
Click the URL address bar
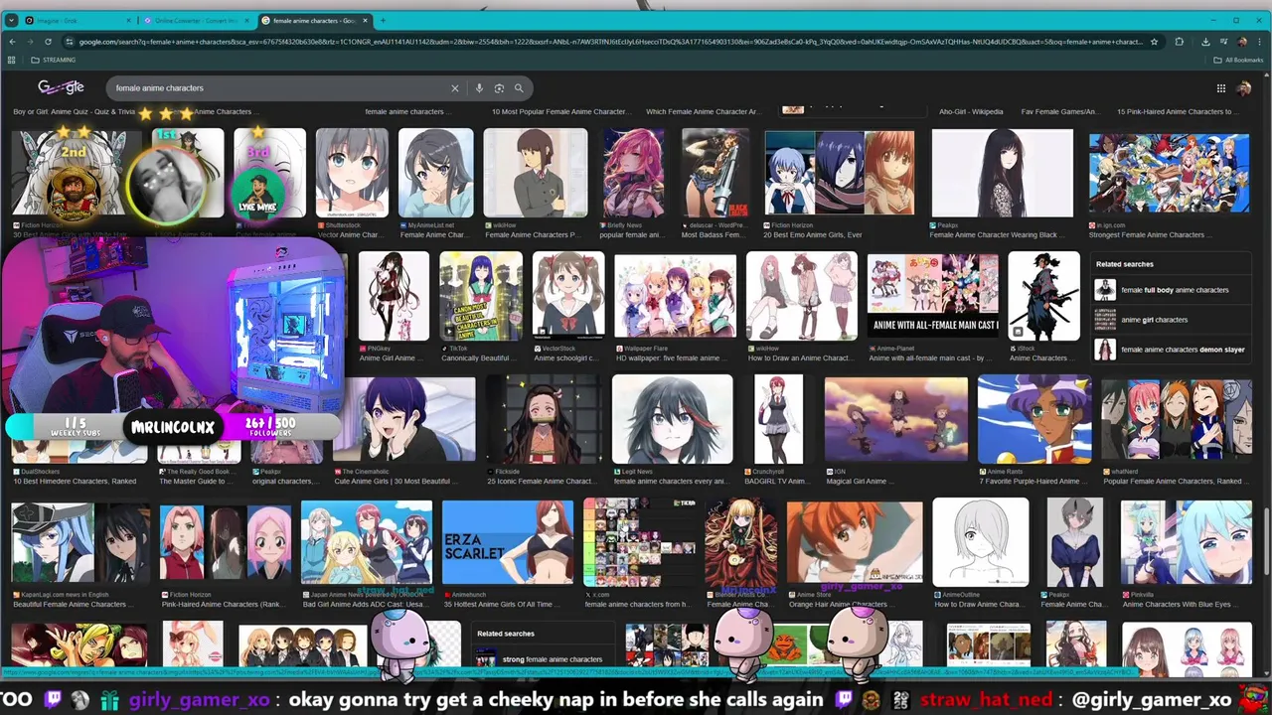[610, 42]
